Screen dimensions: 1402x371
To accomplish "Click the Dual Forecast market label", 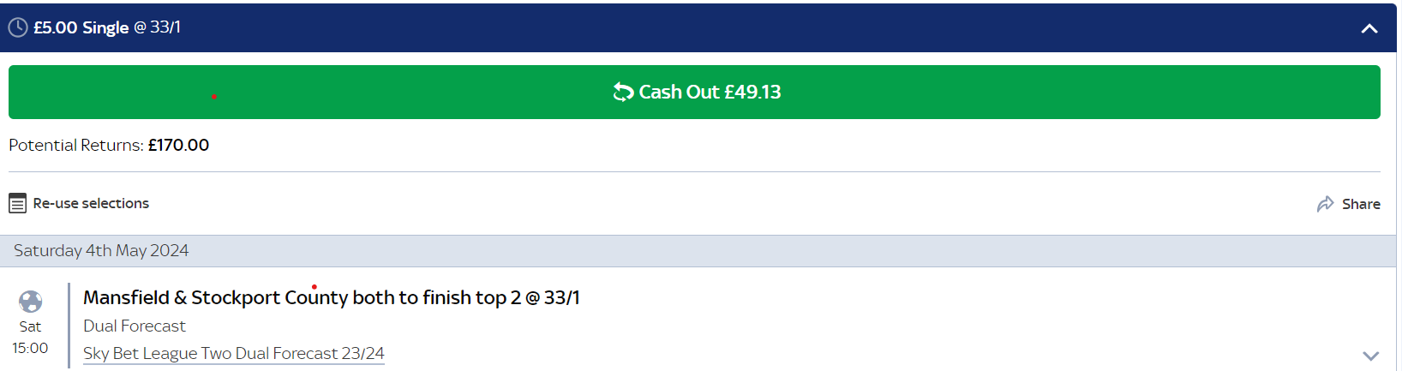I will pos(134,326).
